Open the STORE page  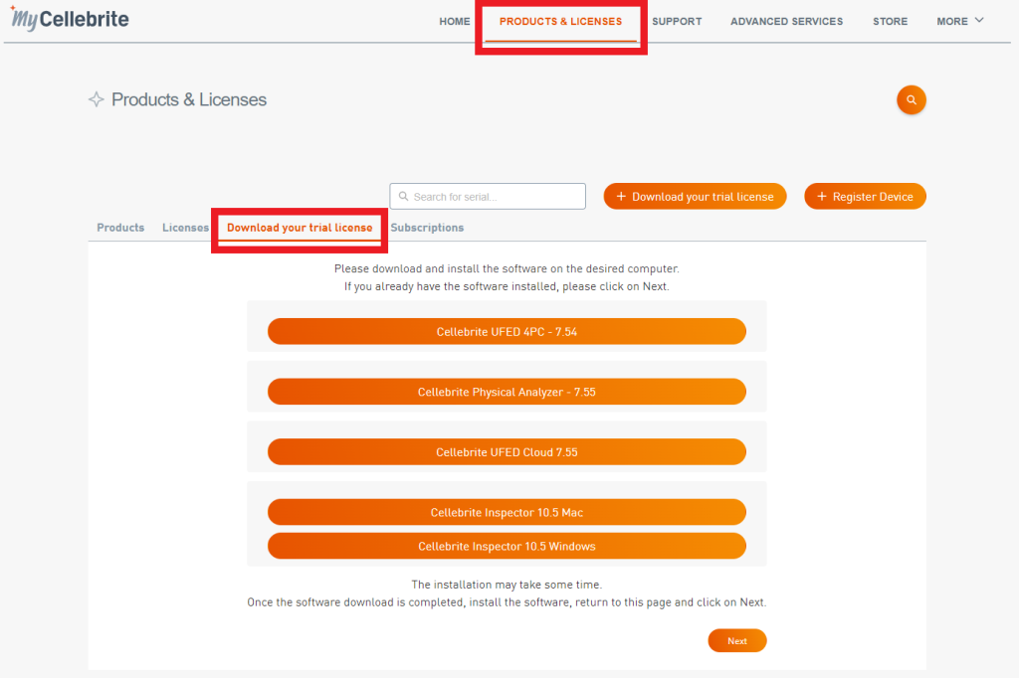pyautogui.click(x=890, y=21)
